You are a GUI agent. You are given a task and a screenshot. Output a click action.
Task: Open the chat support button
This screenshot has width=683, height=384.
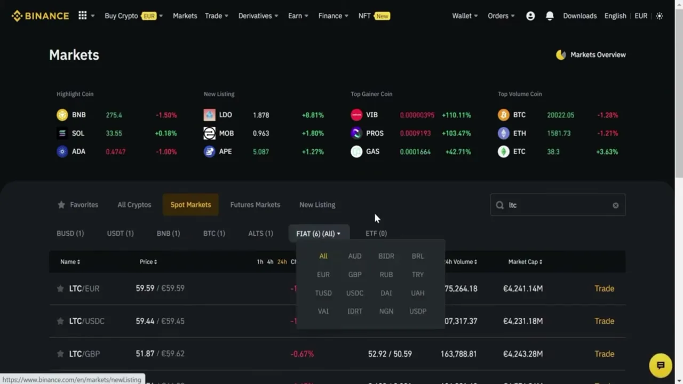pyautogui.click(x=661, y=365)
